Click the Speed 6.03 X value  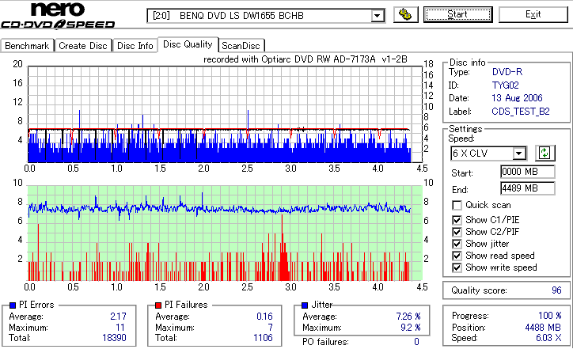pos(548,338)
